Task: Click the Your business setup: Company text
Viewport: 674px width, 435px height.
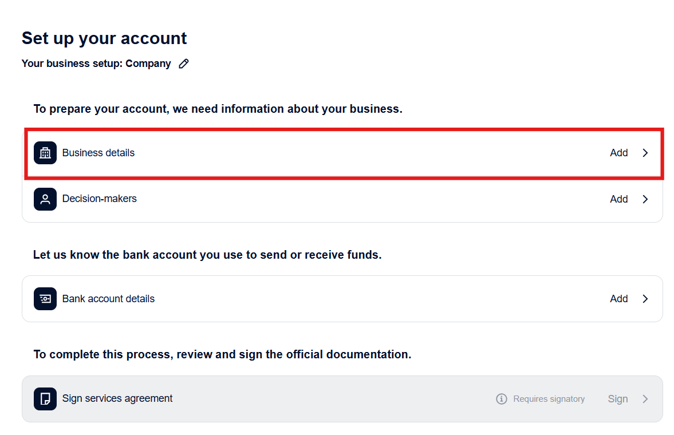Action: 96,64
